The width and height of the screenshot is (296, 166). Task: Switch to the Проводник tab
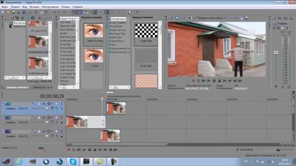(x=39, y=87)
